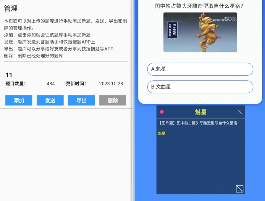The height and width of the screenshot is (201, 265).
Task: Select answer option A.魁星
Action: tap(200, 69)
